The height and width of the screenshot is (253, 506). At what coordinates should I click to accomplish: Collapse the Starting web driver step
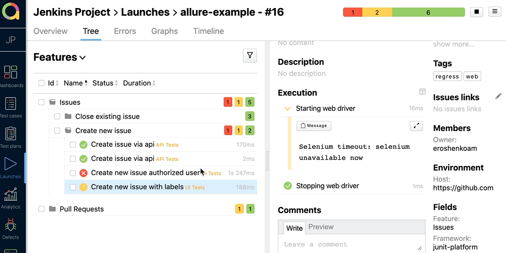[287, 108]
